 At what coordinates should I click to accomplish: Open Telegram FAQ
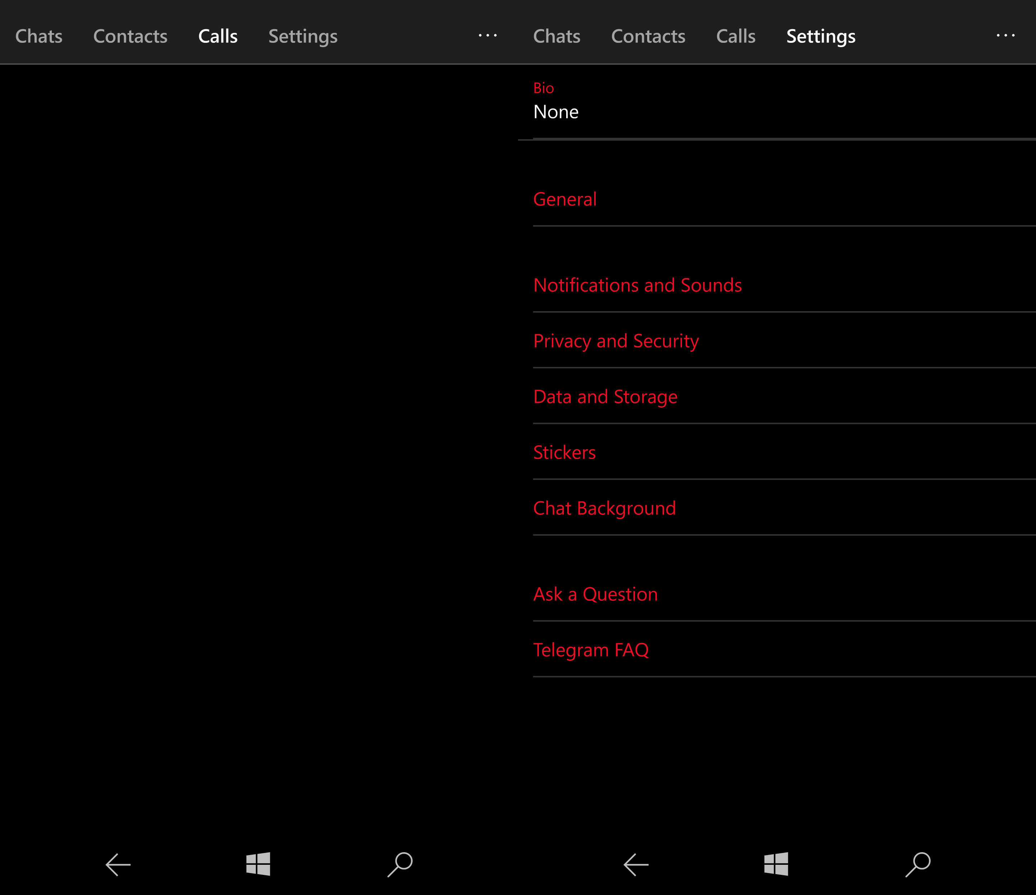tap(785, 650)
